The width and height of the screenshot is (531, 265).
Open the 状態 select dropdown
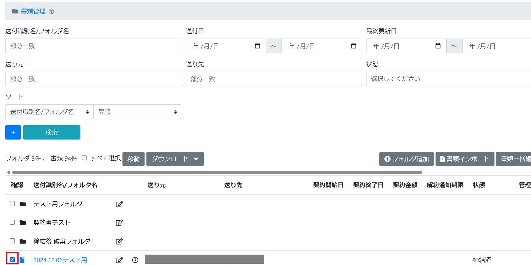click(448, 79)
